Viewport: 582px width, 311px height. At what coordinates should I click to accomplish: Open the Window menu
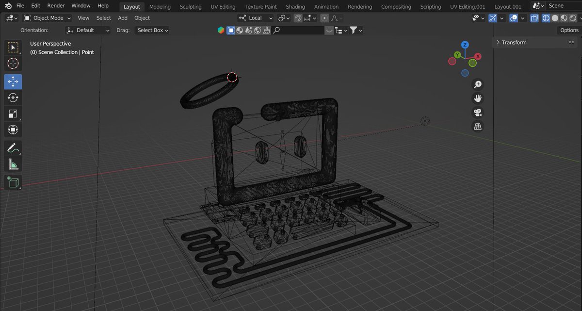(81, 6)
